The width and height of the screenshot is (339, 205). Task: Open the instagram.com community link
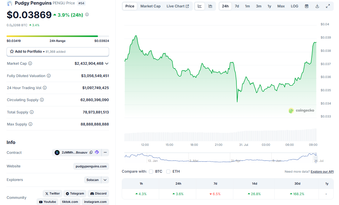[x=95, y=202]
